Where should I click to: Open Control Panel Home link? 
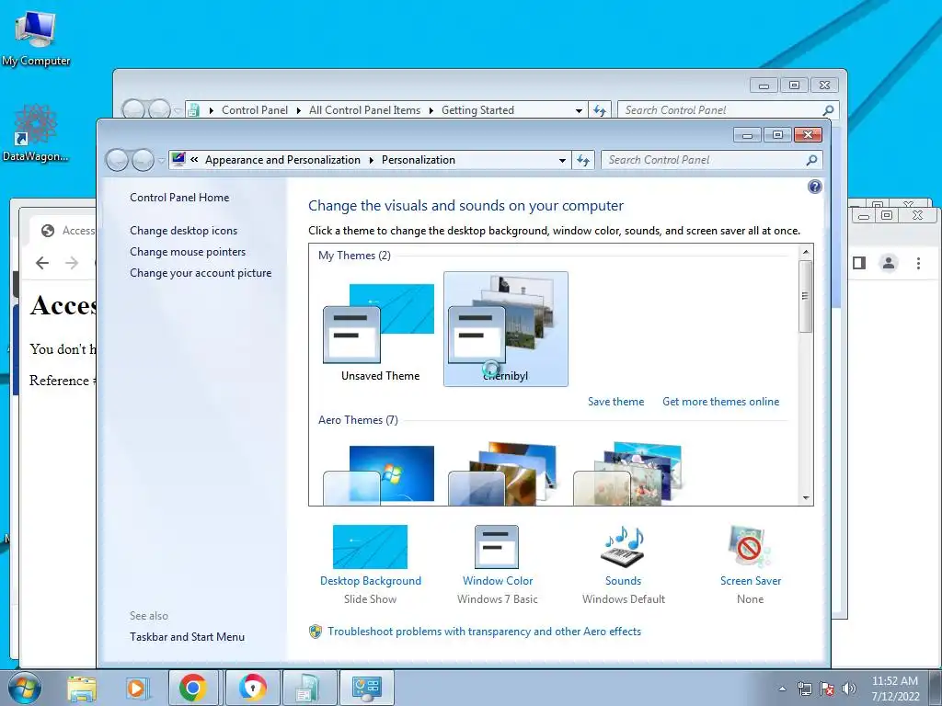pyautogui.click(x=179, y=198)
